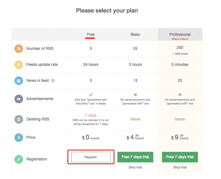
Task: Click the purple megaphone Advertisements icon
Action: (x=19, y=99)
